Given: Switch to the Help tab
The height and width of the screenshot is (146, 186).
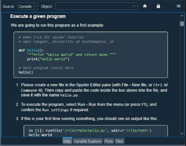Looking at the screenshot, I should [67, 141].
